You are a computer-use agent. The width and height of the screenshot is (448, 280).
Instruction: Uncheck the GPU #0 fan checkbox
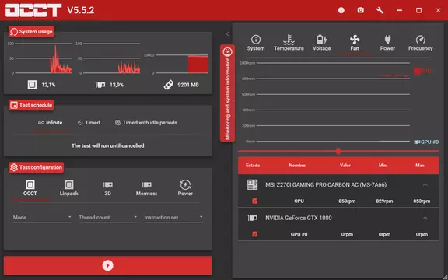click(255, 234)
